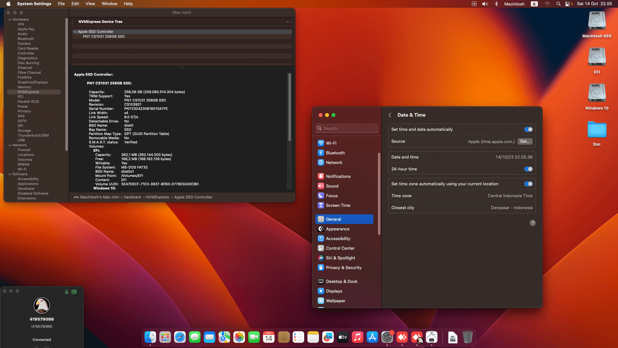Screen dimensions: 618x348
Task: Collapse the NVMExpress Device Tree panel
Action: click(x=287, y=22)
